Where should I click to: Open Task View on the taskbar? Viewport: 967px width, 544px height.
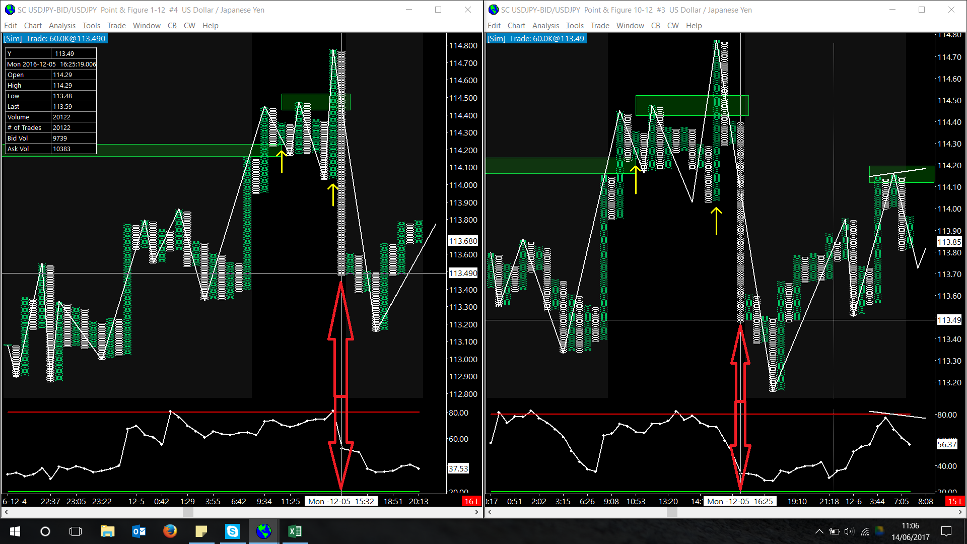point(76,531)
